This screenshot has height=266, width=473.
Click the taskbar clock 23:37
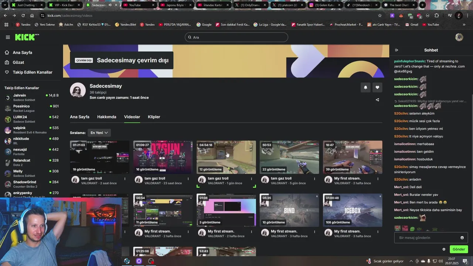452,259
